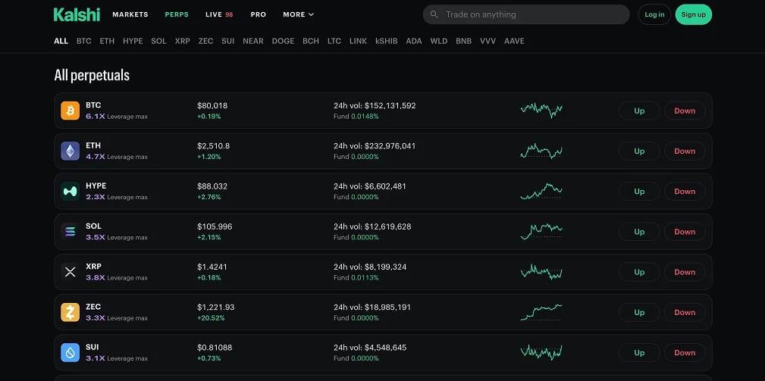Open the XRP price sparkline chart
The image size is (765, 381).
click(541, 272)
